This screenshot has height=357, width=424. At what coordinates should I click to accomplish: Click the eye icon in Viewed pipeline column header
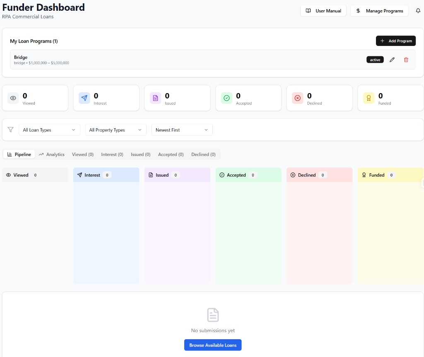click(8, 175)
